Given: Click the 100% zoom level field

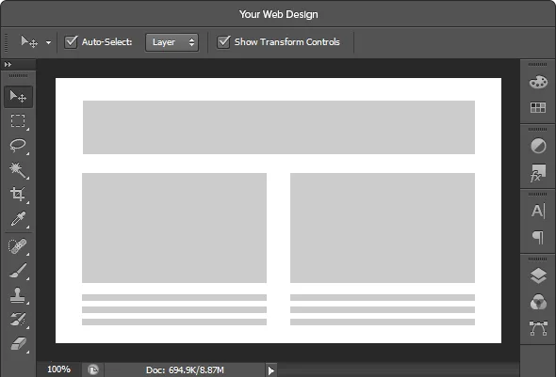Looking at the screenshot, I should pyautogui.click(x=58, y=369).
